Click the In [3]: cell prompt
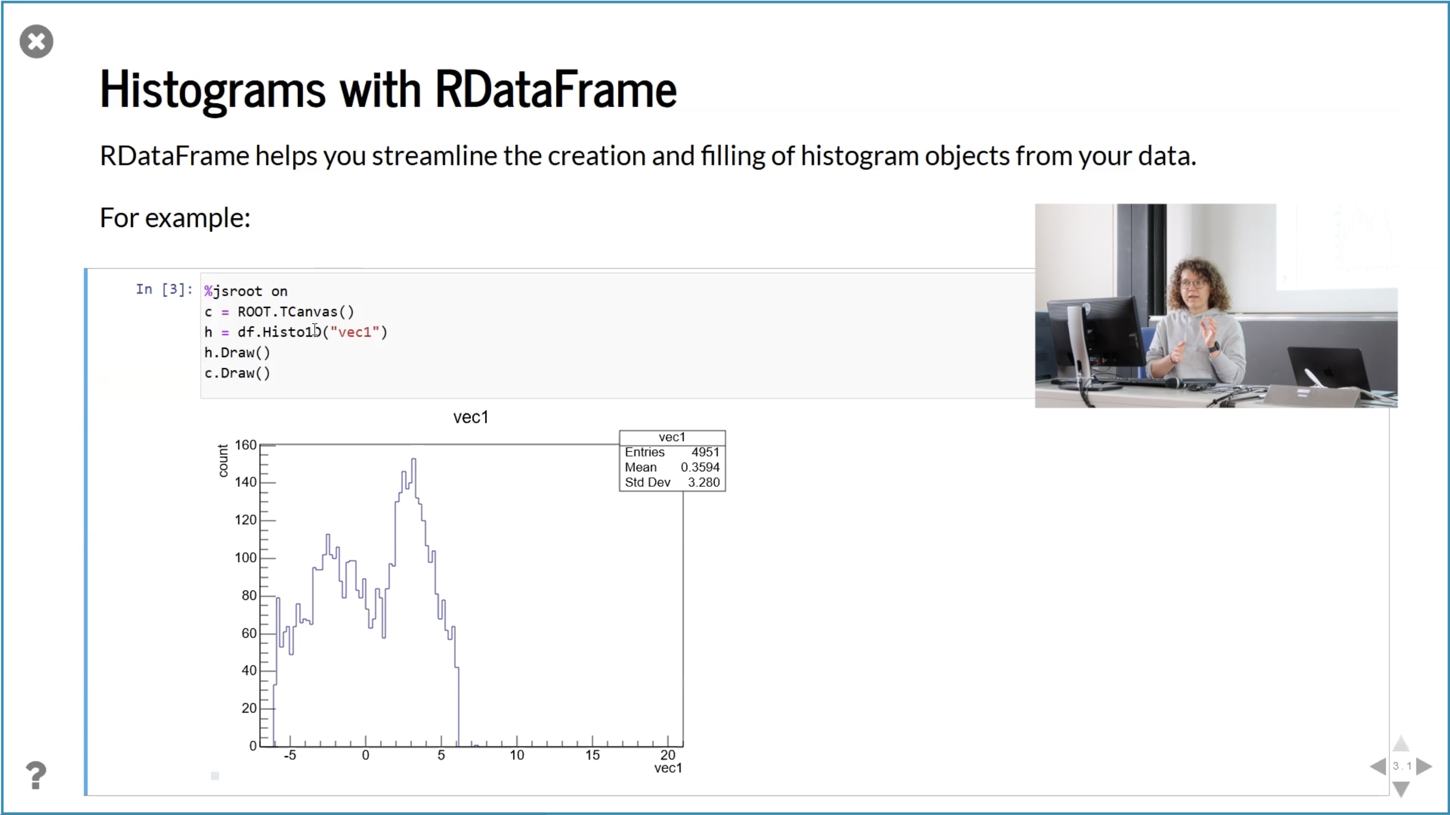This screenshot has height=815, width=1450. [x=164, y=289]
